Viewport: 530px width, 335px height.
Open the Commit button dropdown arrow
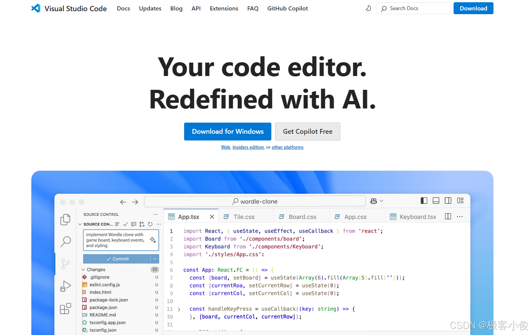point(155,259)
